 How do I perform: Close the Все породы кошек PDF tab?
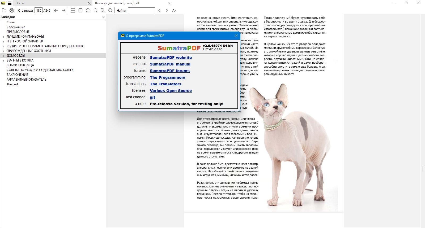[x=169, y=3]
